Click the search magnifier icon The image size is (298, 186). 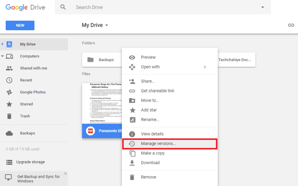point(63,7)
